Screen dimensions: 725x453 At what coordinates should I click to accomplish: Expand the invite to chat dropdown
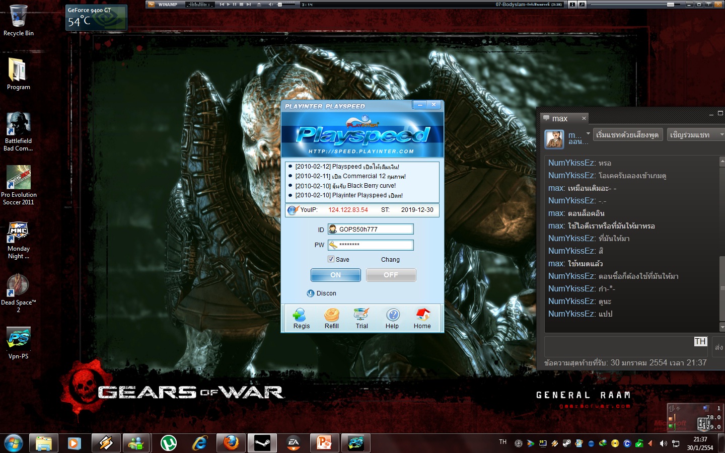pos(721,135)
